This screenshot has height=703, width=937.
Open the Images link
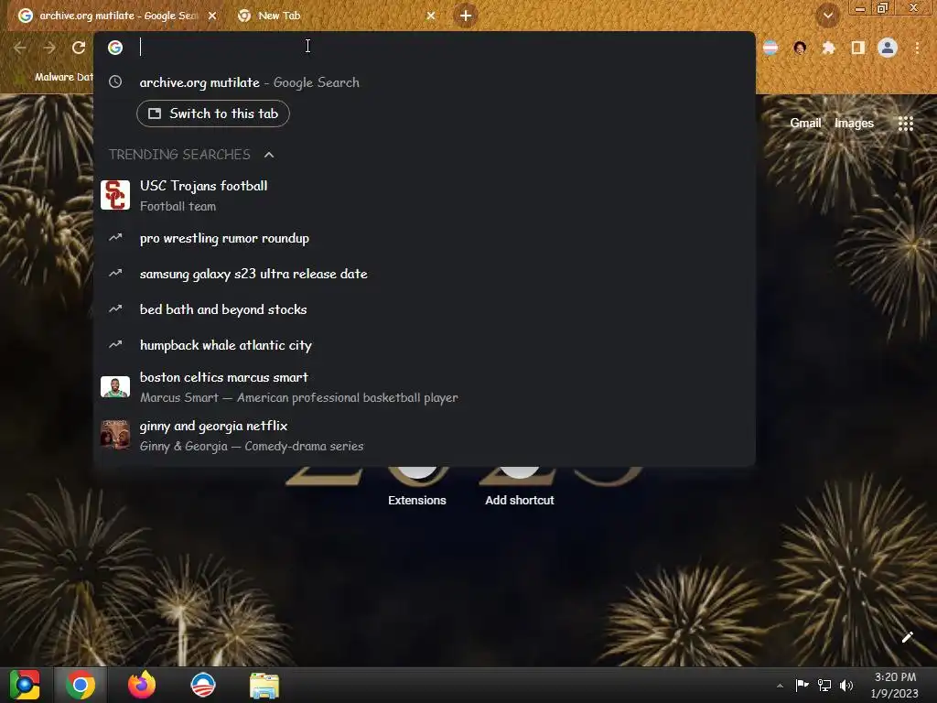tap(854, 124)
